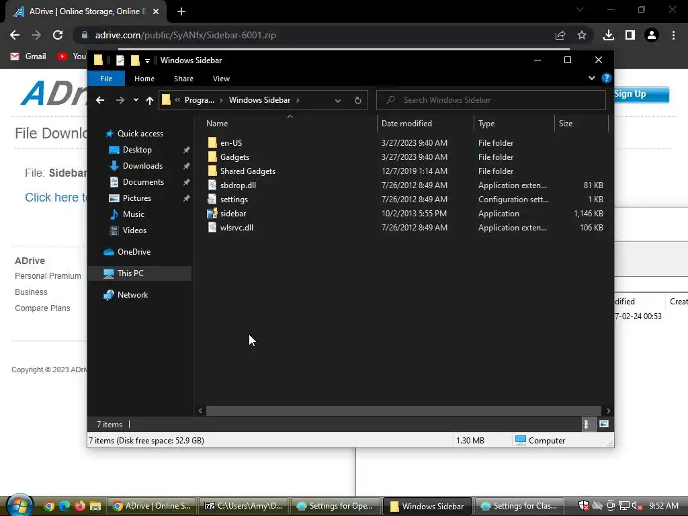Select Documents in navigation pane

pyautogui.click(x=143, y=182)
